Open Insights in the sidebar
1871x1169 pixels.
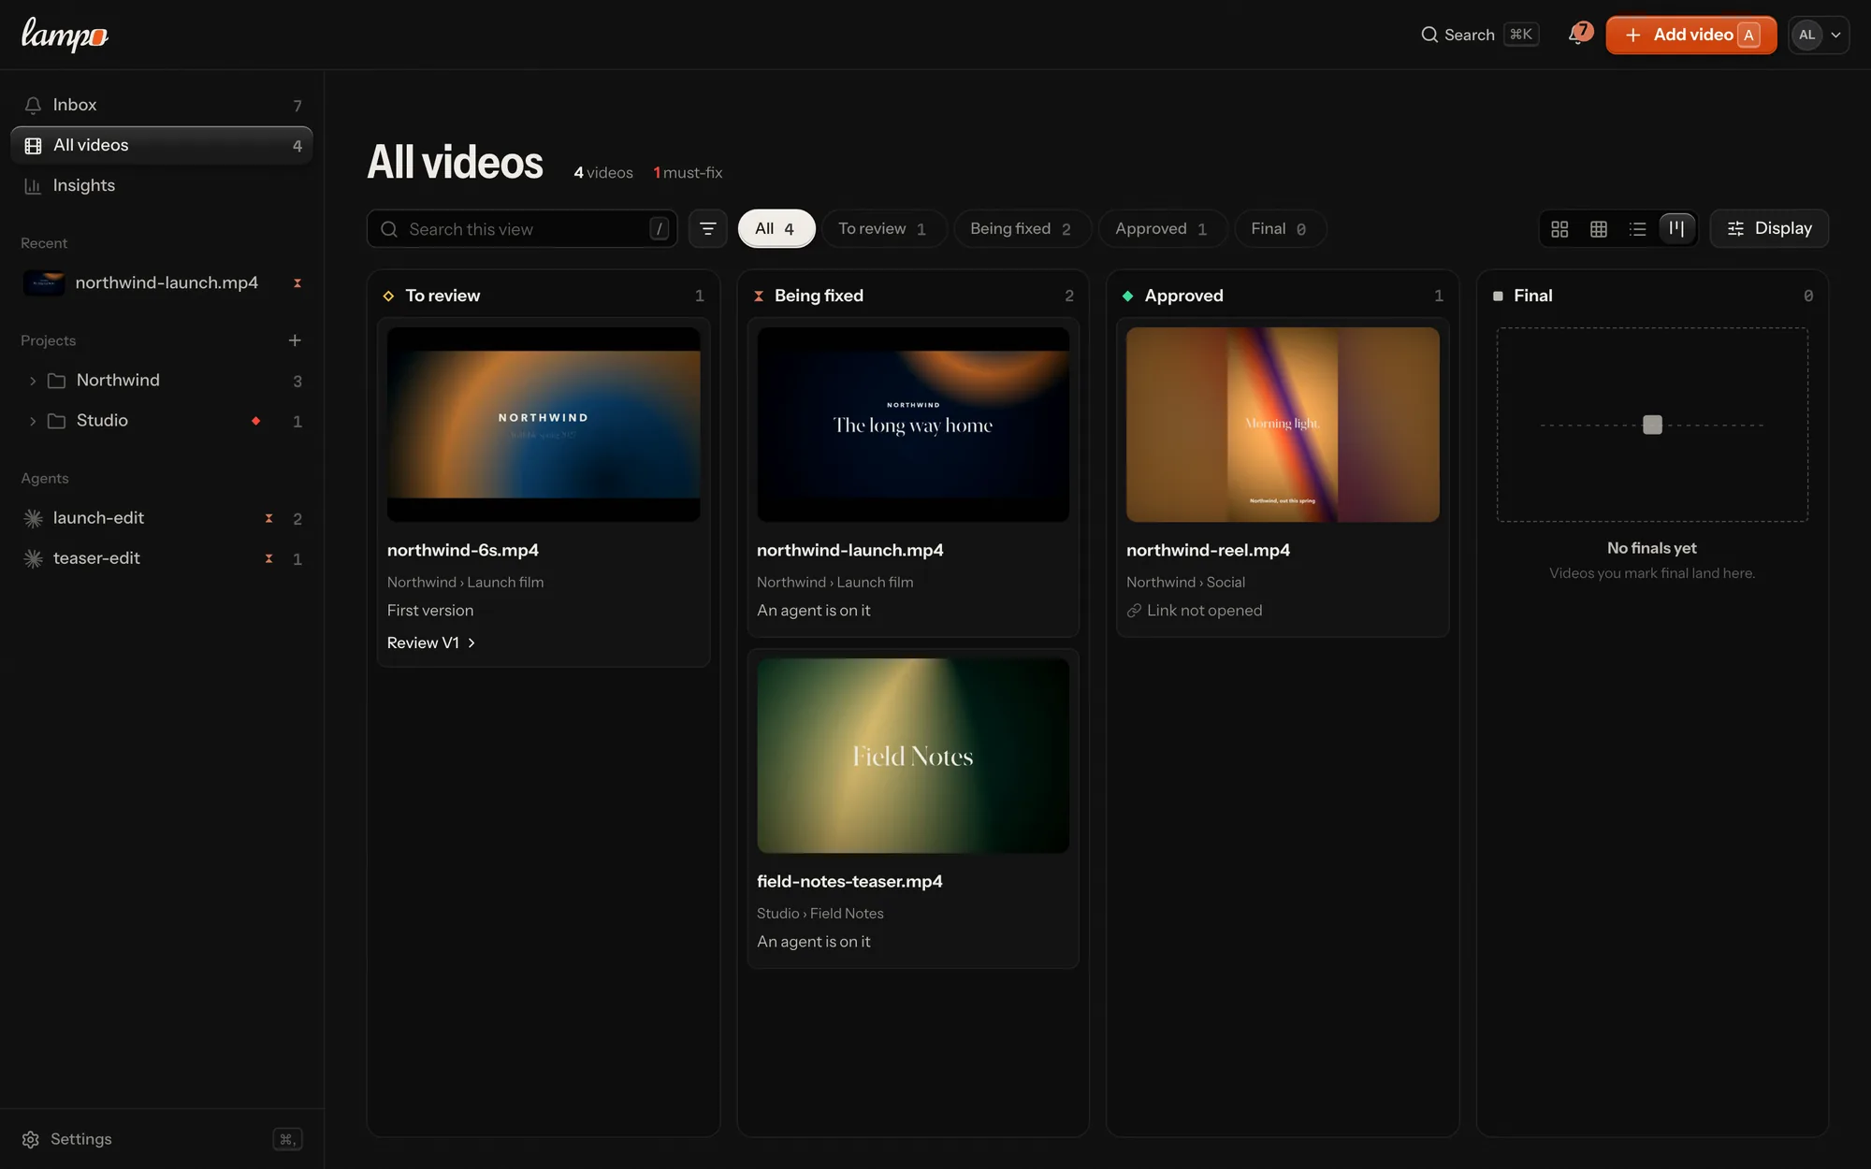[x=162, y=185]
